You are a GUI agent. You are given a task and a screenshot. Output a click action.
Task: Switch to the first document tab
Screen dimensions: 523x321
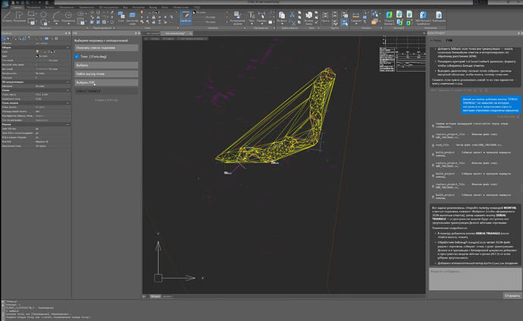tap(153, 33)
